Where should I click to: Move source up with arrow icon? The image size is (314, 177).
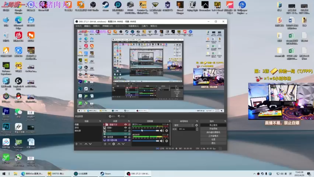(x=119, y=144)
